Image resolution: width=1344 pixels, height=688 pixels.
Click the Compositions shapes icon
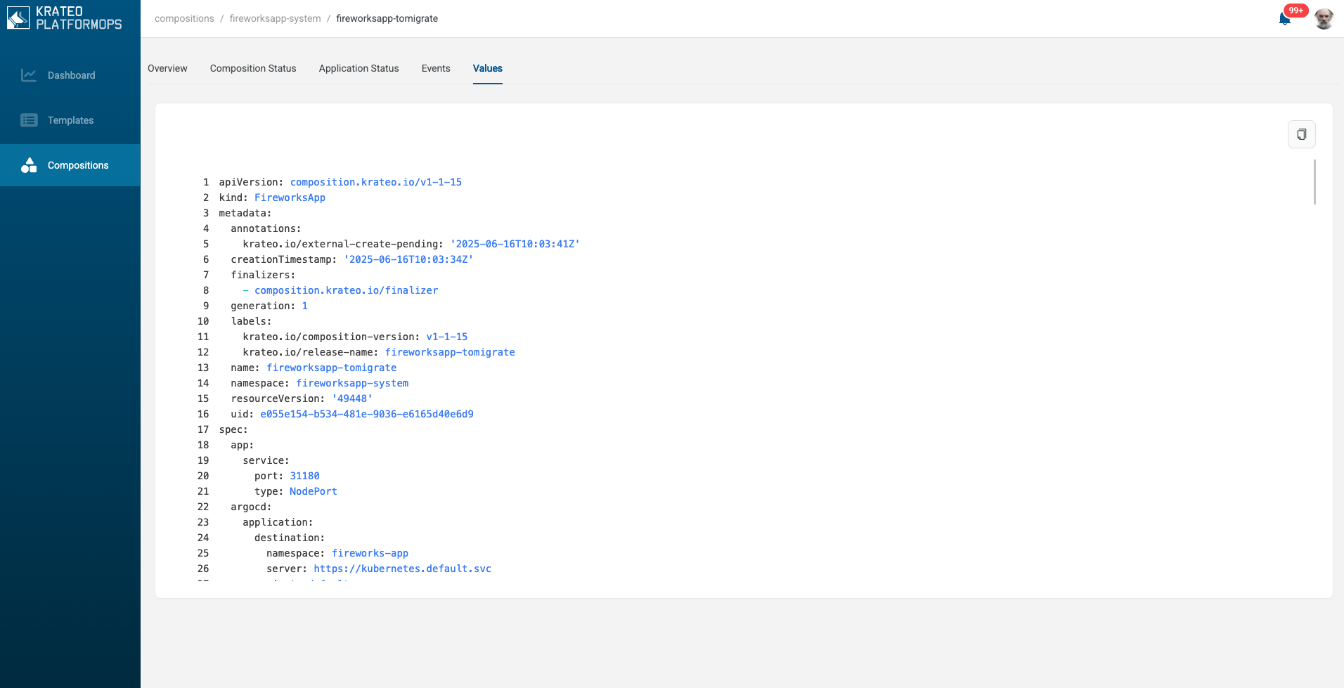click(29, 165)
